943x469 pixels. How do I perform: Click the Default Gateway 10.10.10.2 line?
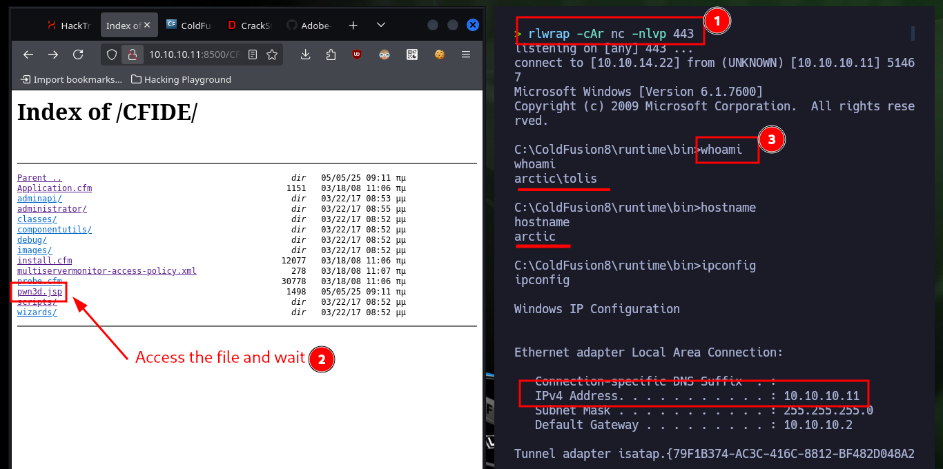point(694,425)
